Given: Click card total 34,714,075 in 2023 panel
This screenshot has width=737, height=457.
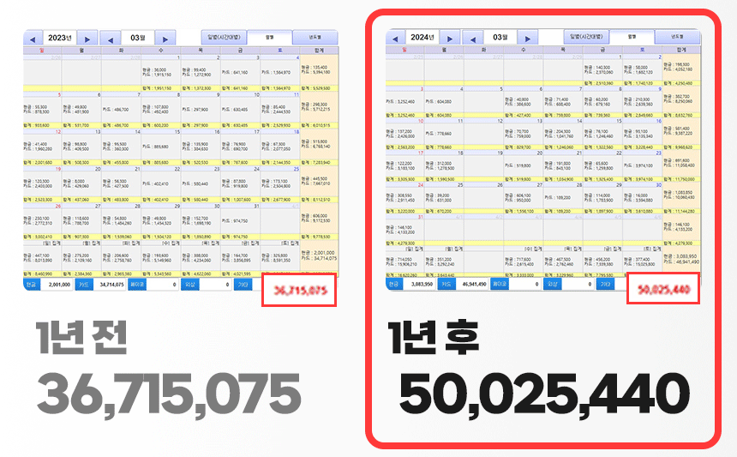Looking at the screenshot, I should click(110, 285).
